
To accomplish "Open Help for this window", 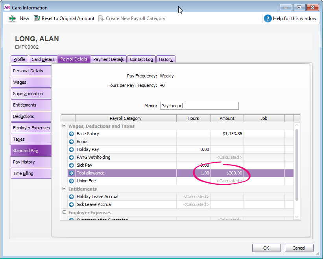I will pos(290,18).
